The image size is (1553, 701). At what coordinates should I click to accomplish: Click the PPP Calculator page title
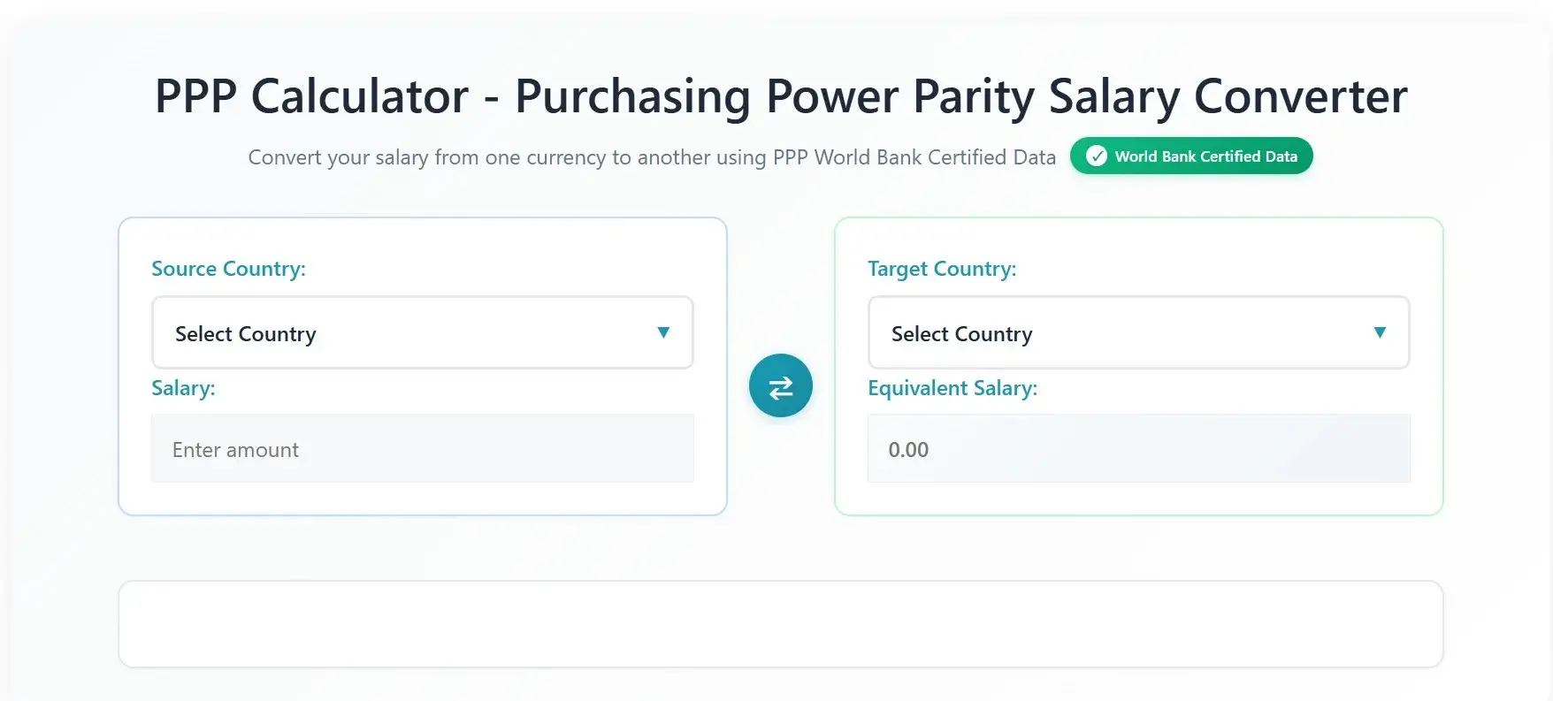[780, 95]
